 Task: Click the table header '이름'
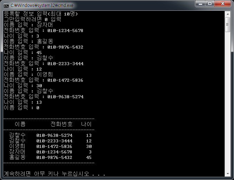20,124
